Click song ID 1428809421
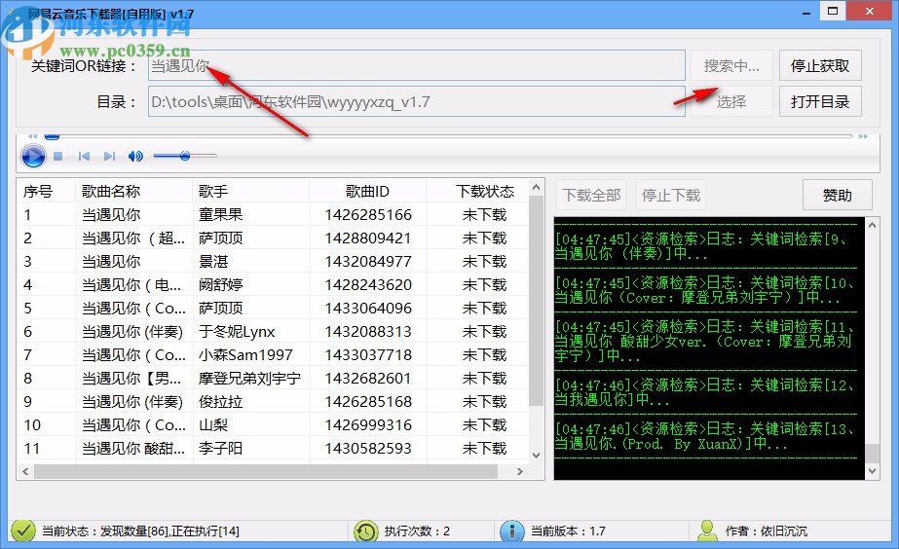This screenshot has height=549, width=899. point(368,238)
